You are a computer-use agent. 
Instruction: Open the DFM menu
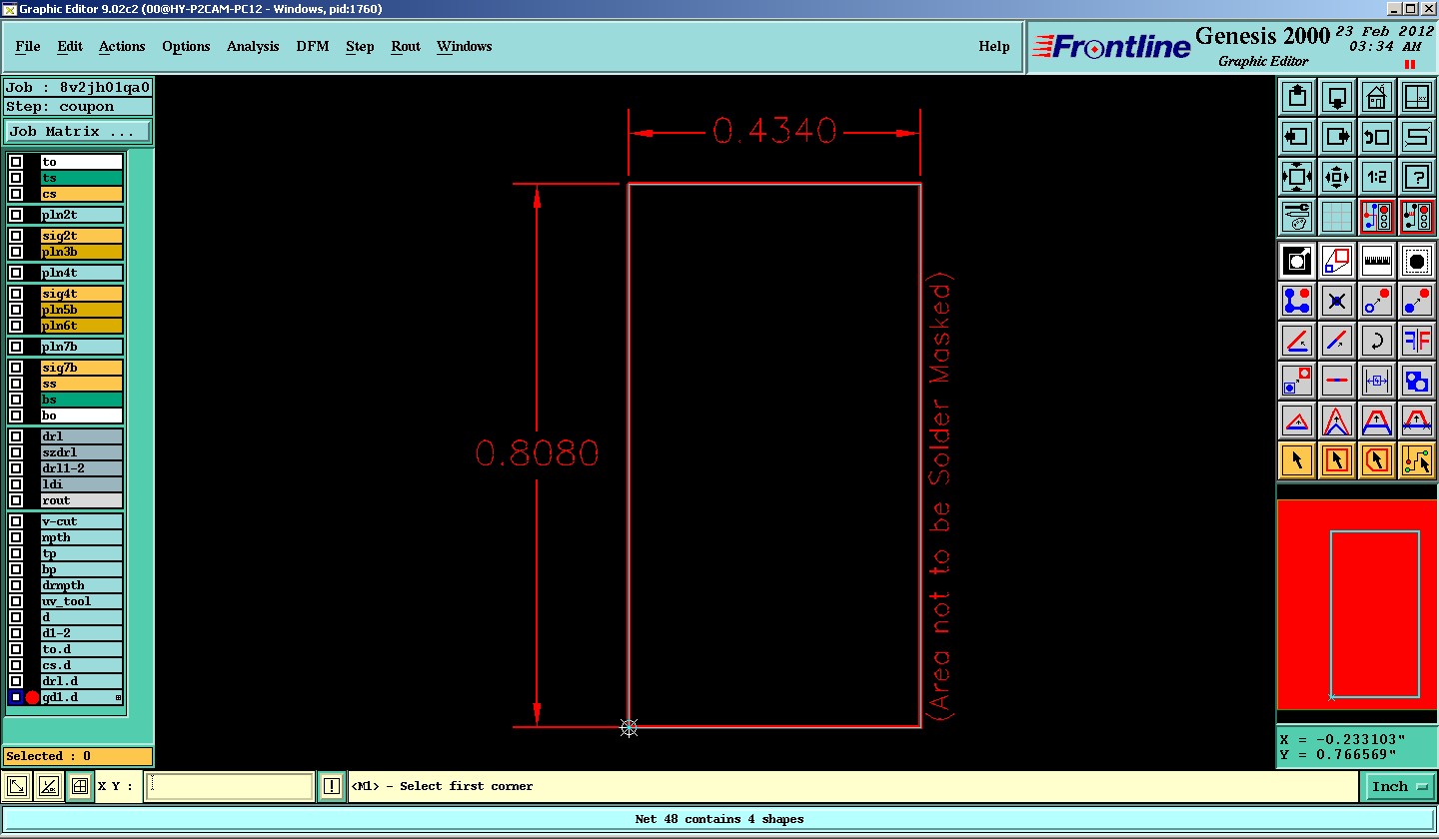(313, 46)
